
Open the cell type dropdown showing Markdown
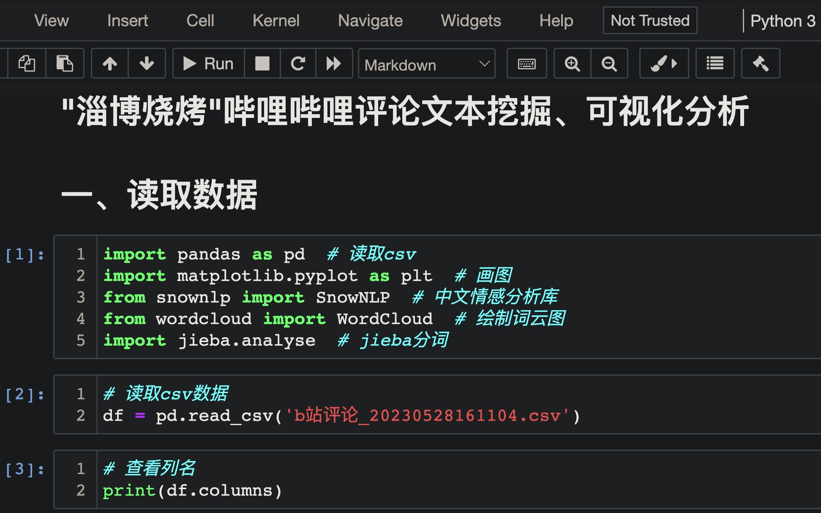[x=426, y=64]
